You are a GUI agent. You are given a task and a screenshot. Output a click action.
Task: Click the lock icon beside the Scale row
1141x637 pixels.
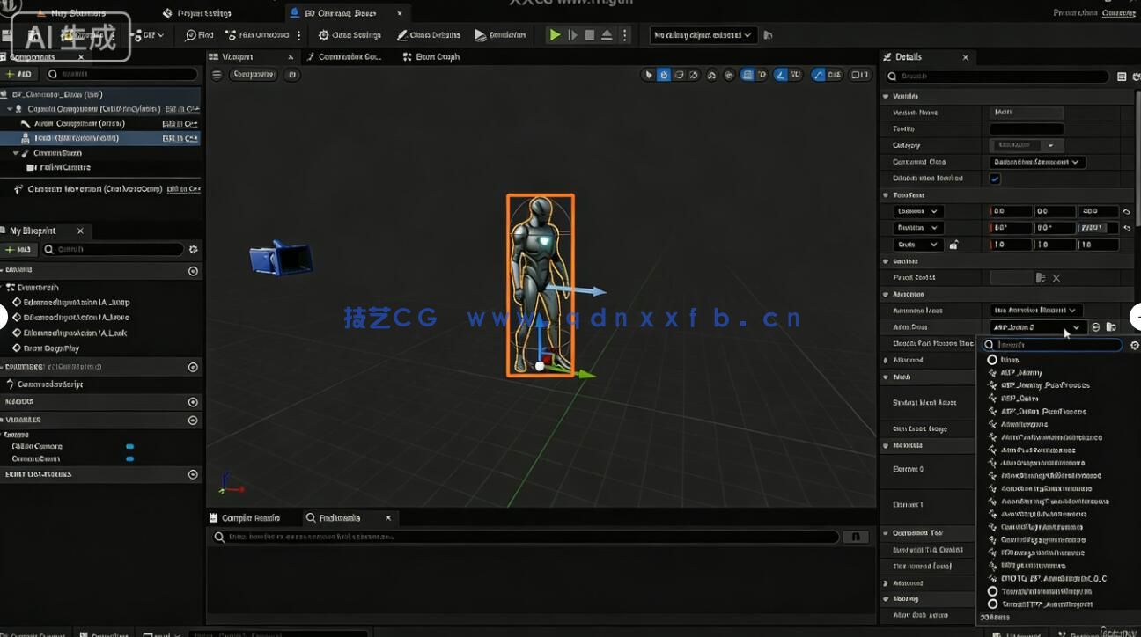point(953,245)
